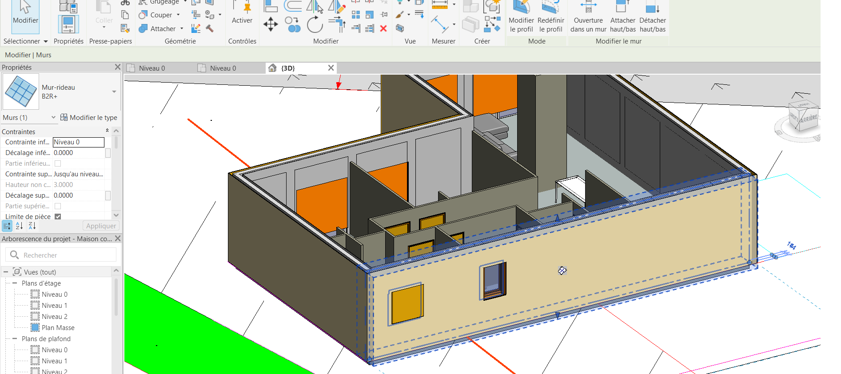
Task: Open Niveau 1 under Plans d'étage
Action: [x=54, y=305]
